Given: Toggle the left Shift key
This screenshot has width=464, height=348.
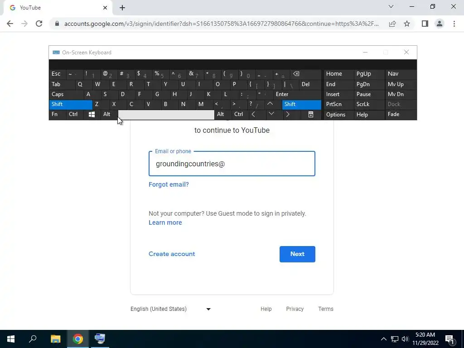Looking at the screenshot, I should point(71,104).
